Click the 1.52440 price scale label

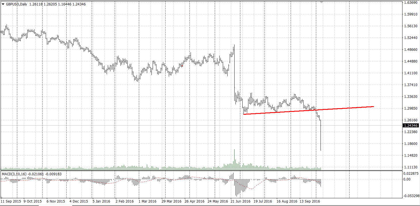click(411, 38)
